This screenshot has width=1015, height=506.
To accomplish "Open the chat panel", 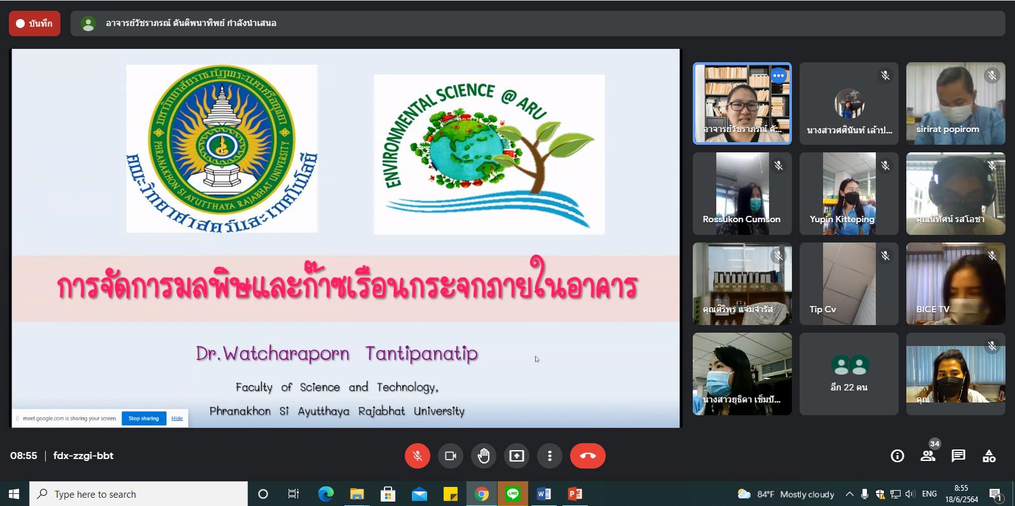I will pyautogui.click(x=958, y=456).
